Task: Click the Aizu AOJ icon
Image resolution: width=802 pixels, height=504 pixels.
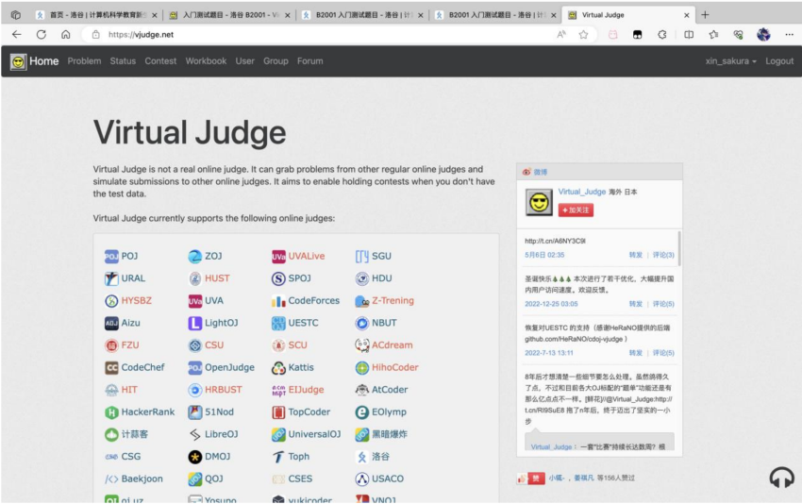Action: pyautogui.click(x=111, y=323)
